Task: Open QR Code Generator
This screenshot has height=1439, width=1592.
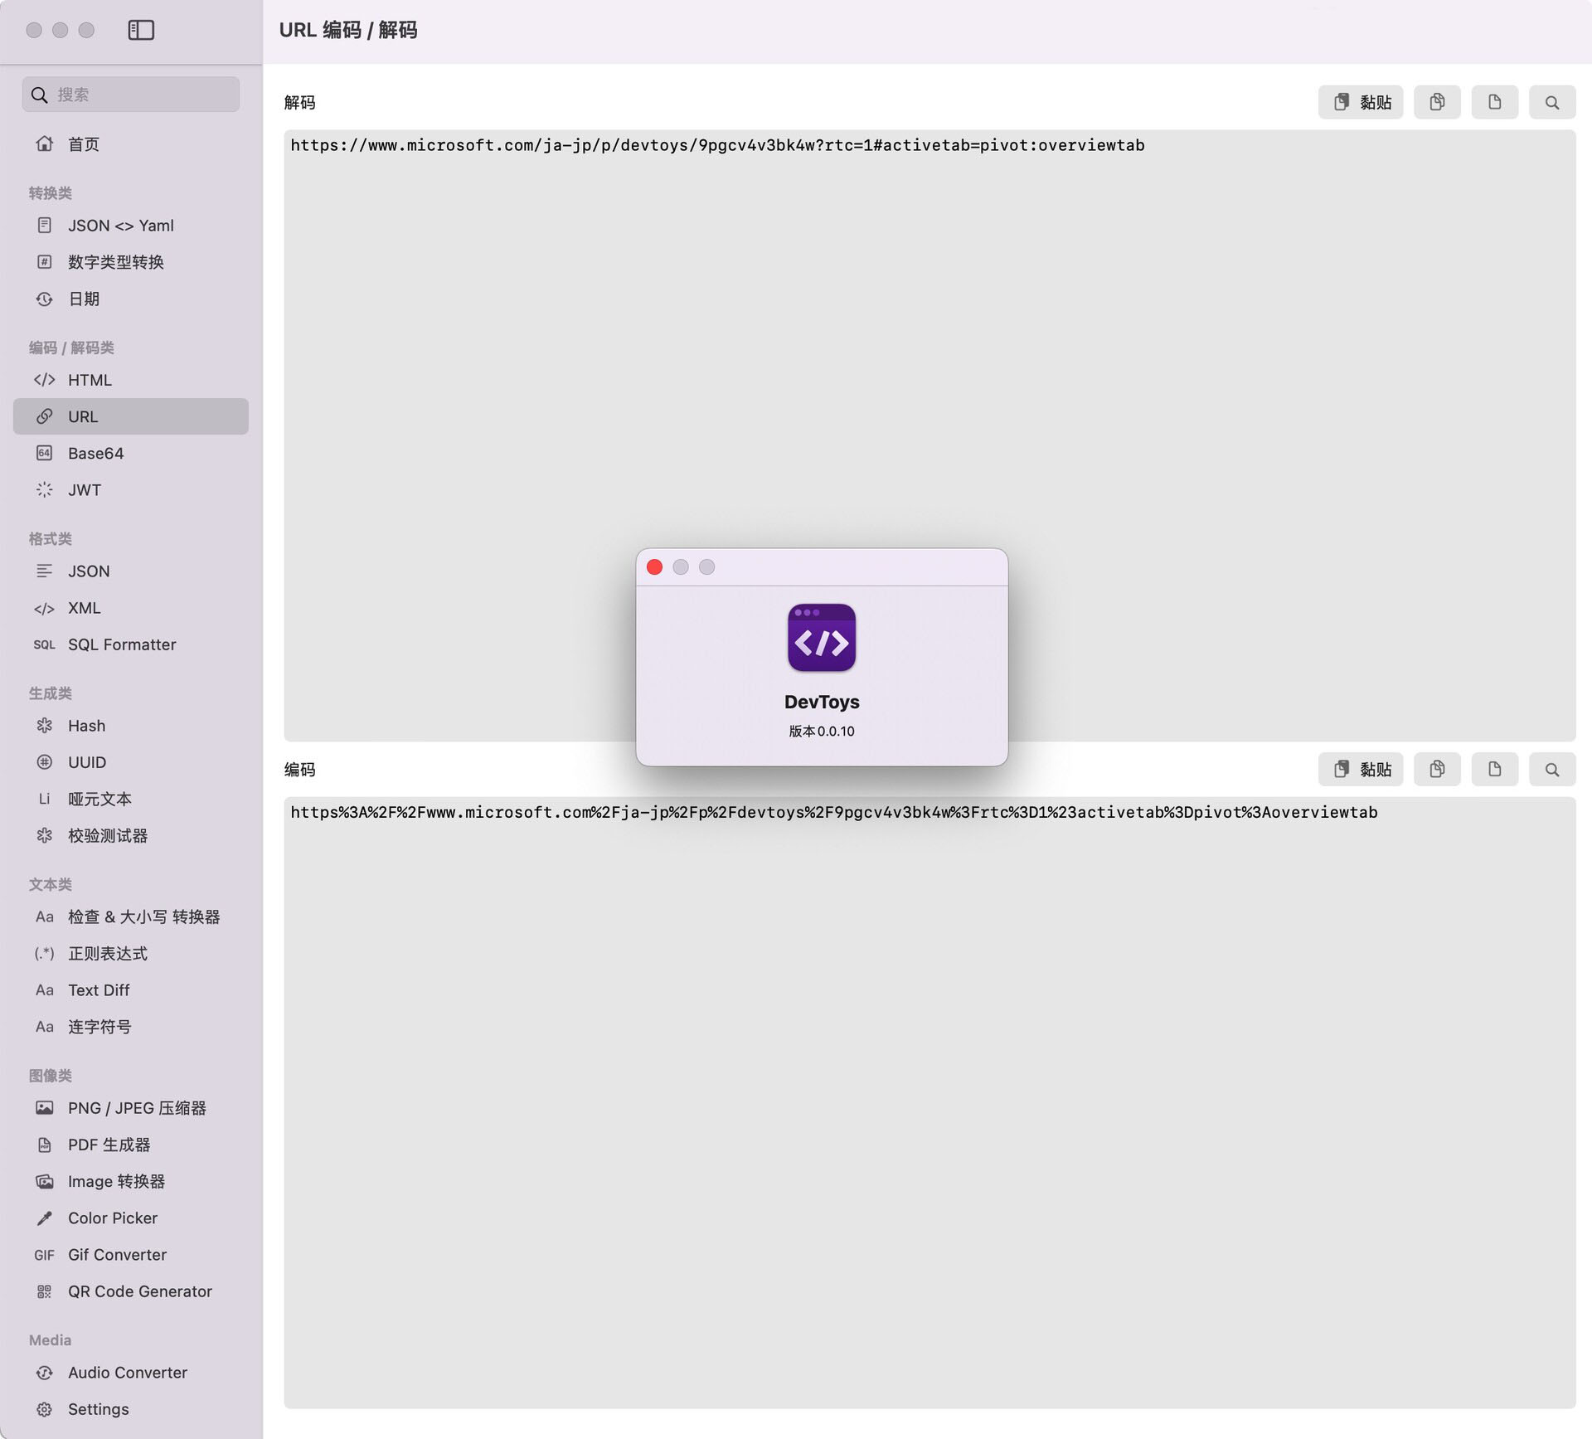Action: (131, 1291)
